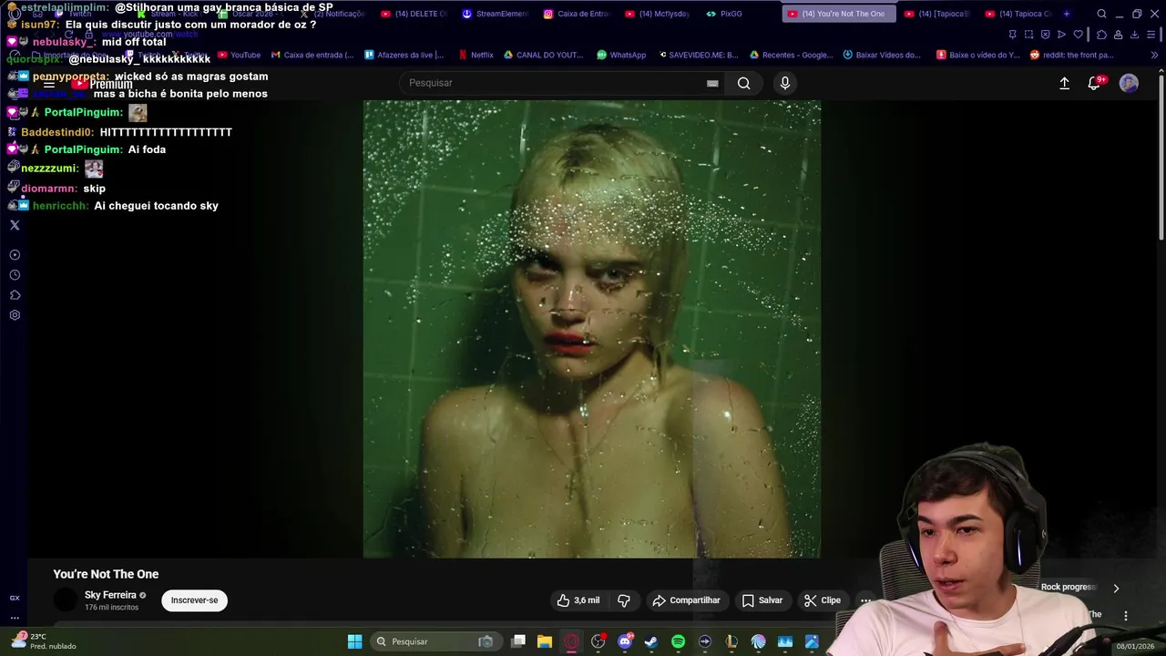This screenshot has width=1166, height=656.
Task: Open the YouTube account avatar menu
Action: click(1129, 83)
